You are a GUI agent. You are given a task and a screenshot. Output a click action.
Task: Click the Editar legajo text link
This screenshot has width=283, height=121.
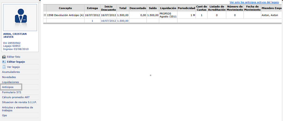[16, 62]
